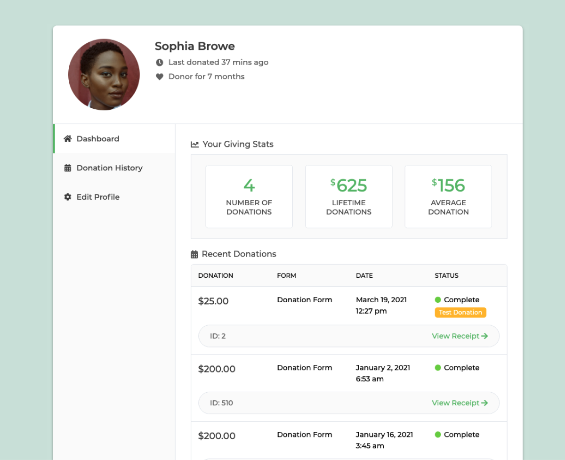View receipt for donation ID 2

pos(460,336)
